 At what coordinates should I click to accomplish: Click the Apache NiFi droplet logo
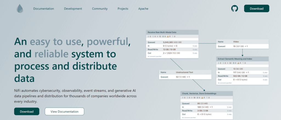tap(19, 9)
